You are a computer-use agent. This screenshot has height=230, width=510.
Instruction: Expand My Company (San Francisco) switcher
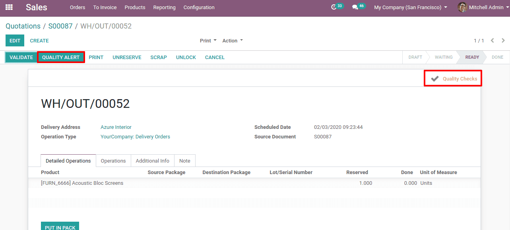click(x=411, y=8)
